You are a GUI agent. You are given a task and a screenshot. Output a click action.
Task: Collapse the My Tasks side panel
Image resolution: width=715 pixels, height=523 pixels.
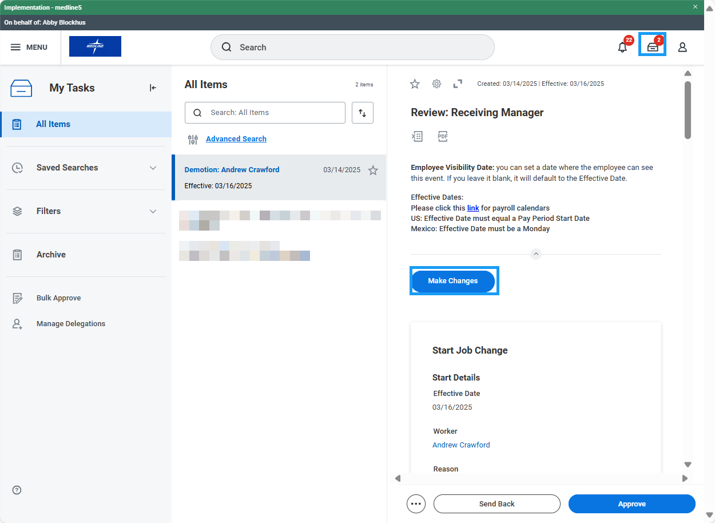click(x=153, y=88)
